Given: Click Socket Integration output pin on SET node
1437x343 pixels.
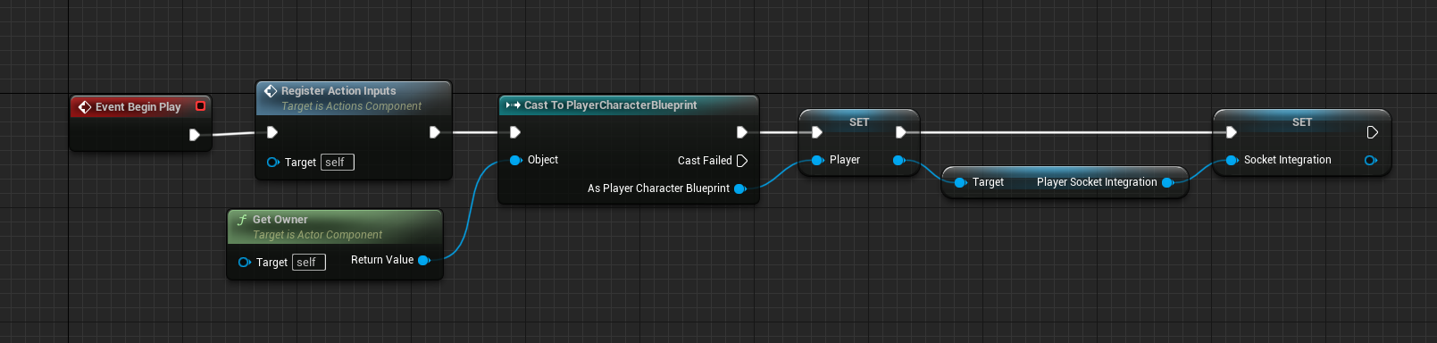Looking at the screenshot, I should tap(1371, 160).
